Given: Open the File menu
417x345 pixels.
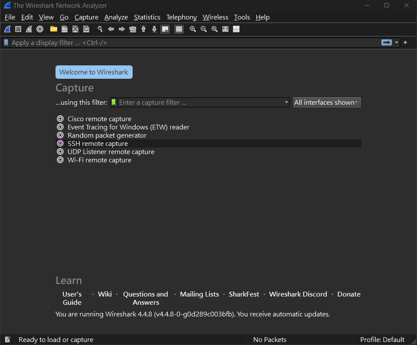Looking at the screenshot, I should (x=10, y=17).
